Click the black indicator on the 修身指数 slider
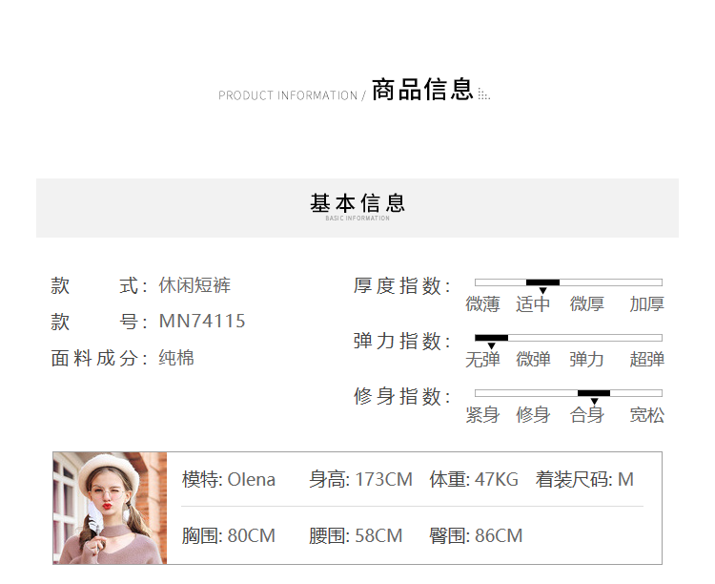The height and width of the screenshot is (584, 715). coord(594,393)
